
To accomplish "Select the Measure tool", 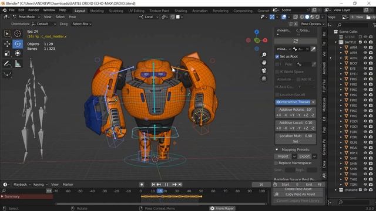I will pyautogui.click(x=18, y=64).
